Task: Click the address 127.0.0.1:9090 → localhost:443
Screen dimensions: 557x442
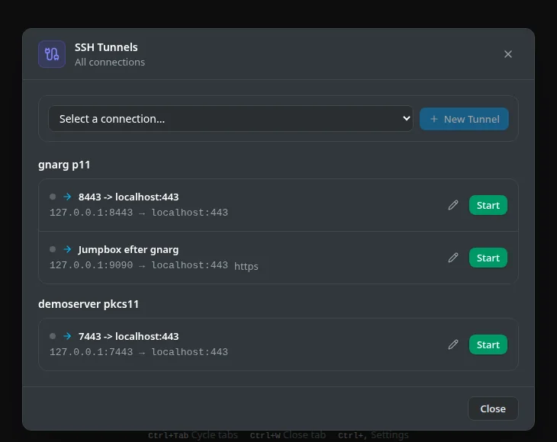Action: [139, 265]
